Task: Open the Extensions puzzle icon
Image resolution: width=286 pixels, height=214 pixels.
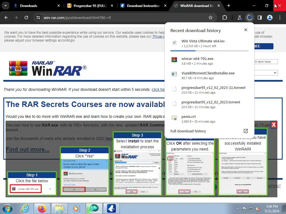Action: tap(225, 18)
